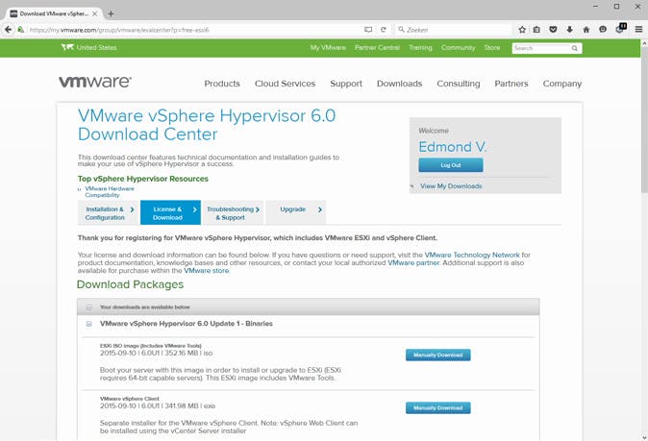Reload the page with the refresh icon

(384, 30)
